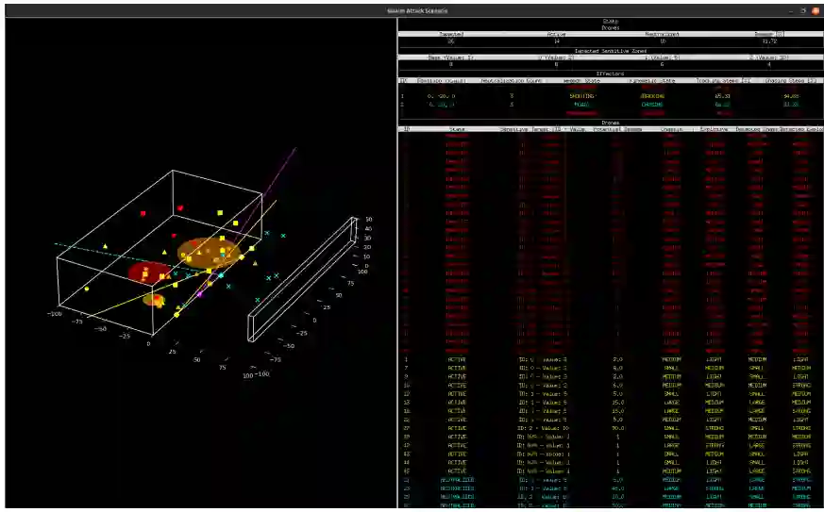Select drone 27 target 'ID: 2 - Value: 10'

click(543, 428)
